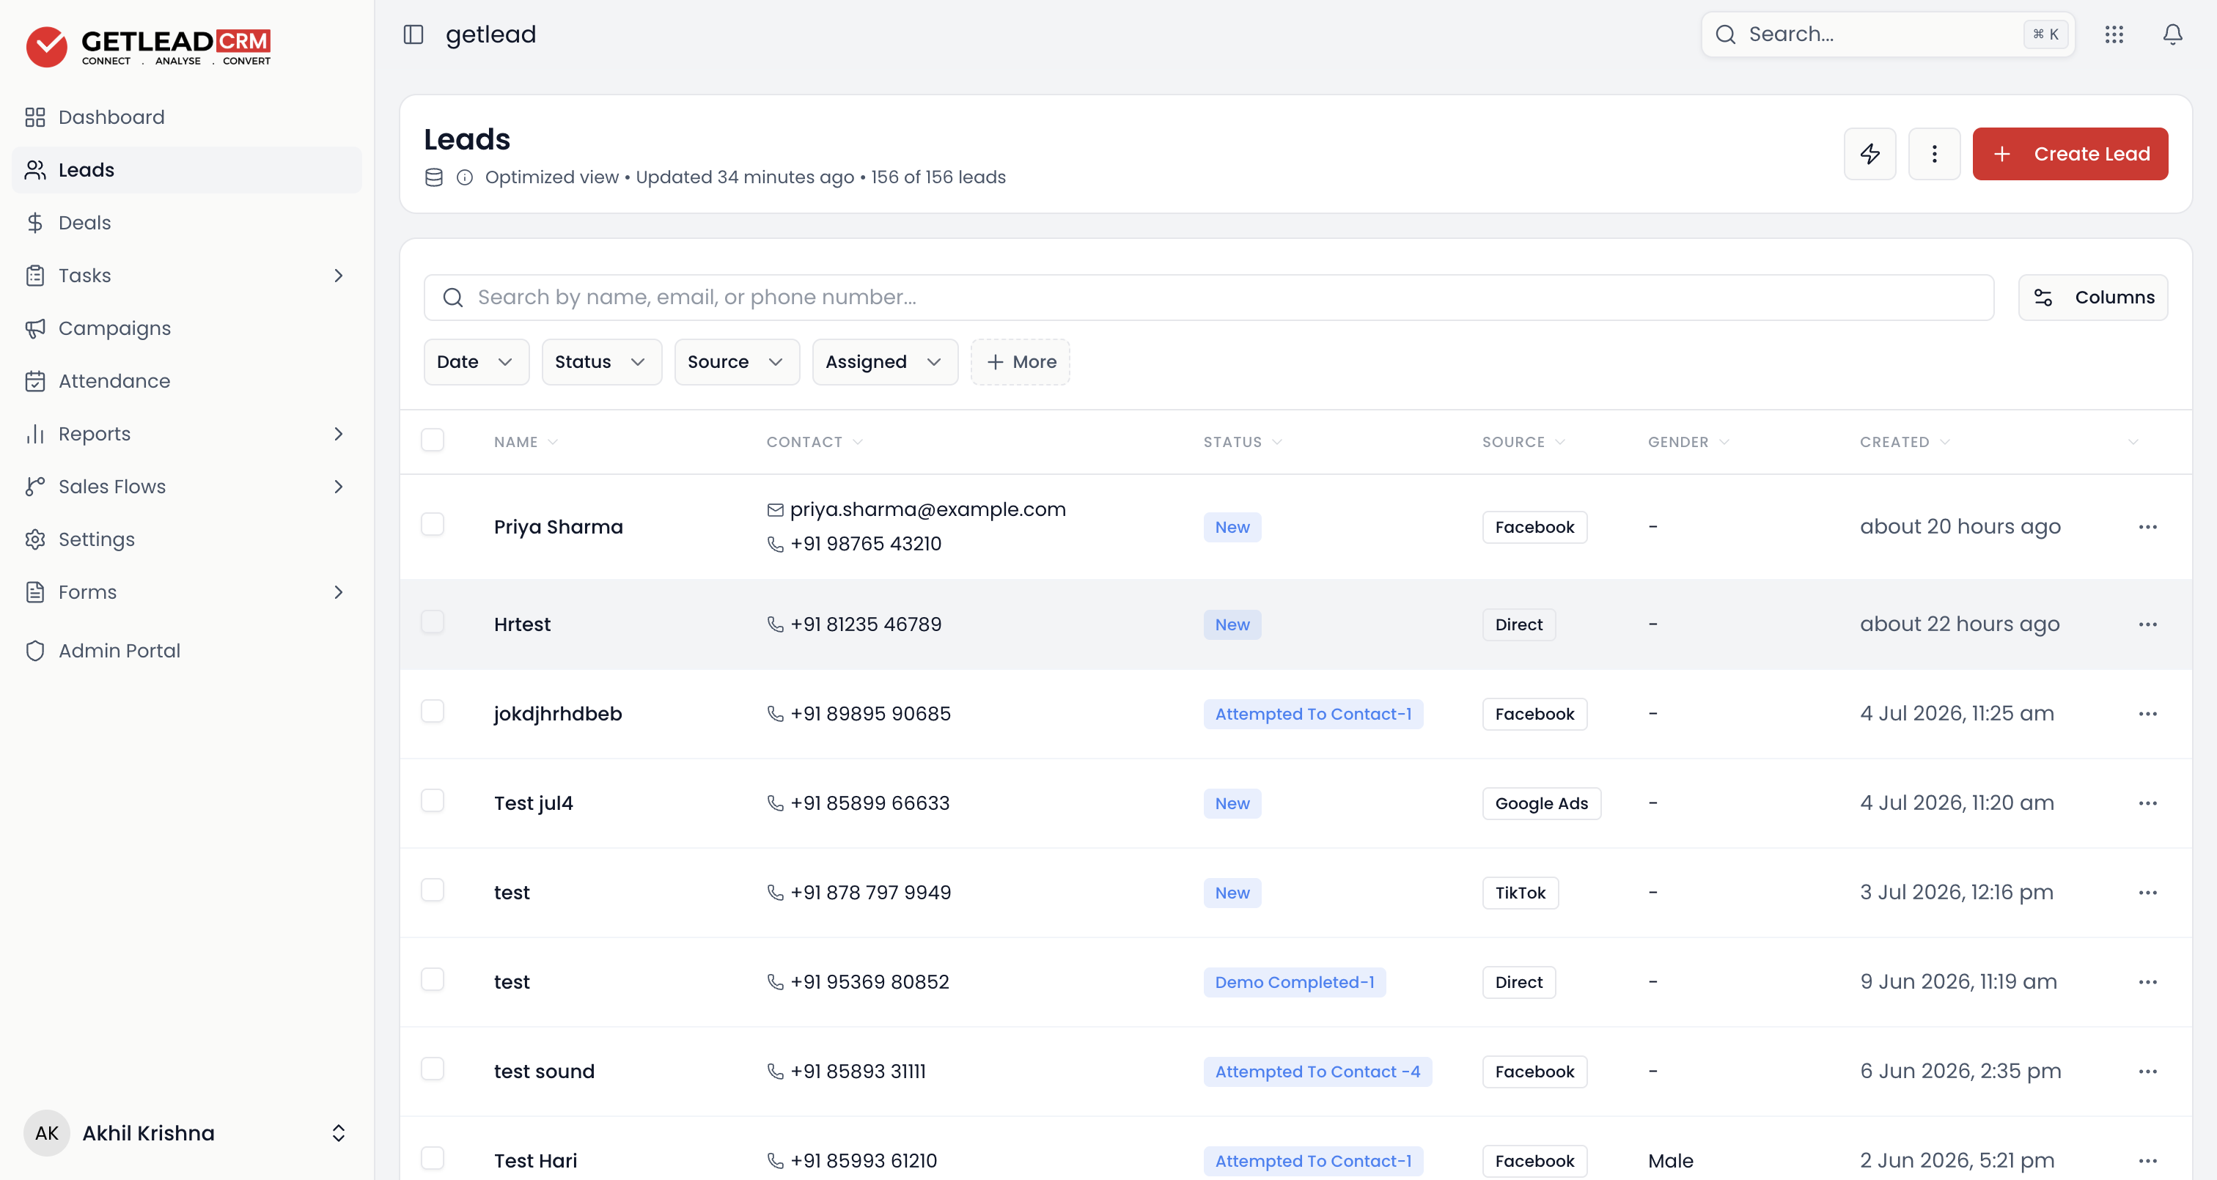This screenshot has height=1180, width=2217.
Task: Check the Test Hari row checkbox
Action: click(x=432, y=1159)
